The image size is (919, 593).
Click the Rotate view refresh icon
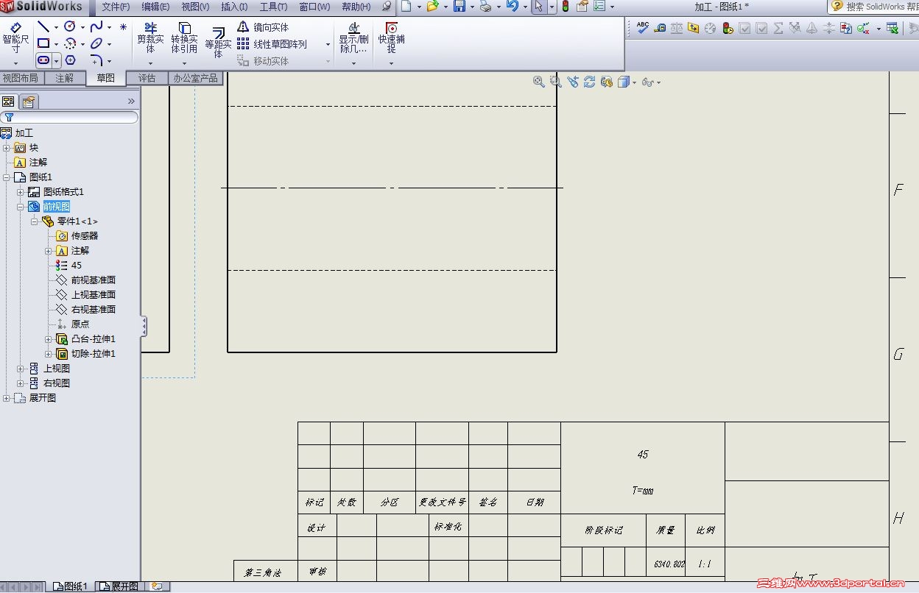[589, 82]
